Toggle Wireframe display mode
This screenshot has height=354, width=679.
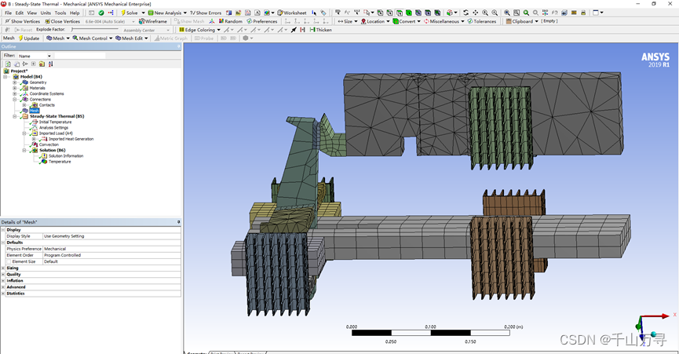[153, 21]
